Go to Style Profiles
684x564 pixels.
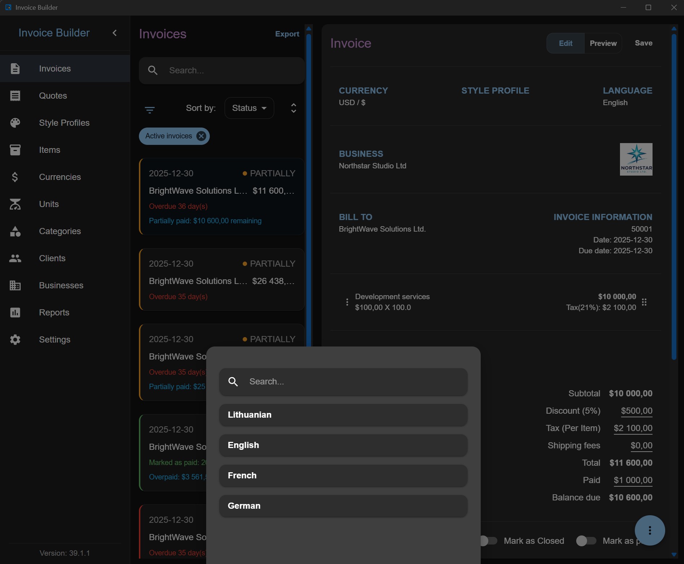pos(65,123)
